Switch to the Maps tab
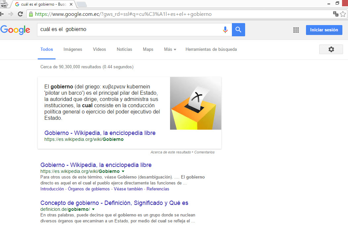The height and width of the screenshot is (228, 348). 148,49
